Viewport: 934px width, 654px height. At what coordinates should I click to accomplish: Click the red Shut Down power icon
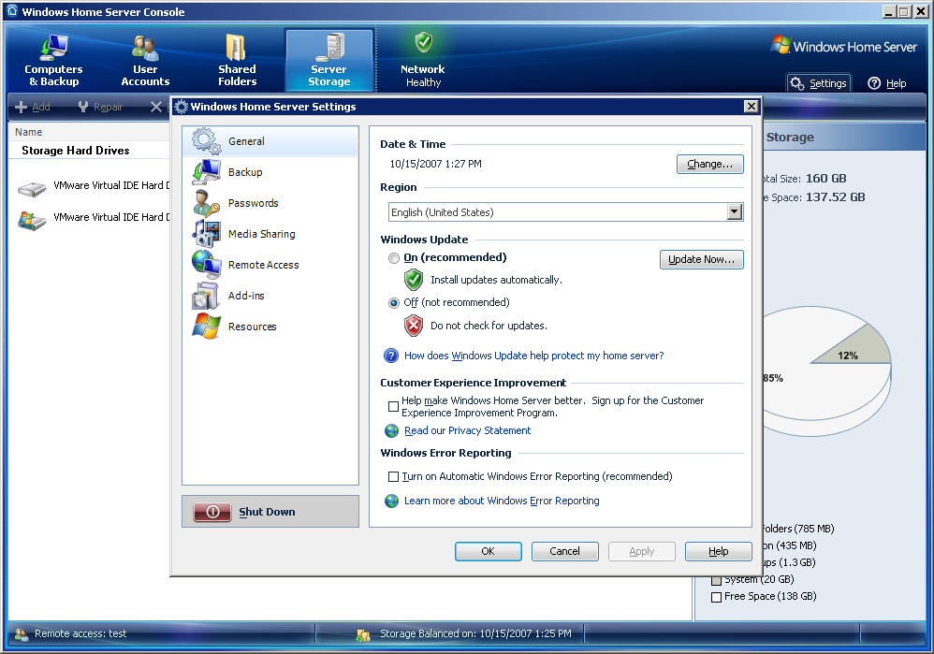point(212,512)
